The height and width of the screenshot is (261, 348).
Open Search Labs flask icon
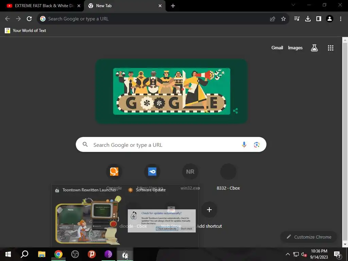tap(314, 48)
